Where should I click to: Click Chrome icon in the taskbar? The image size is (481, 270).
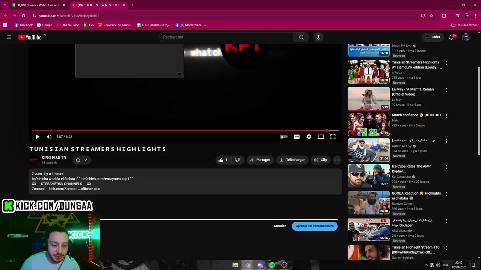click(248, 265)
